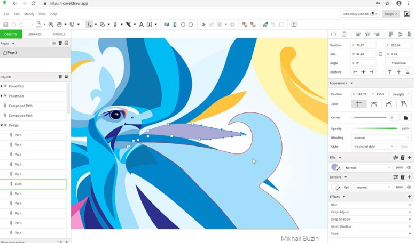Collapse the Design layer
The width and height of the screenshot is (415, 243).
coord(1,125)
